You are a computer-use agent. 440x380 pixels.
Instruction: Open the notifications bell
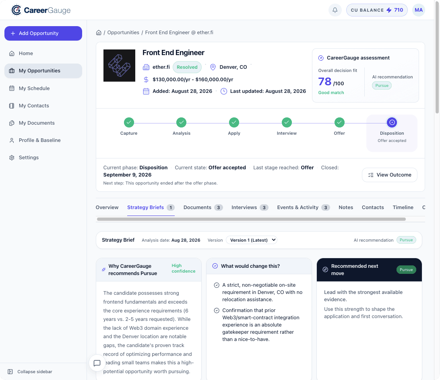point(335,10)
